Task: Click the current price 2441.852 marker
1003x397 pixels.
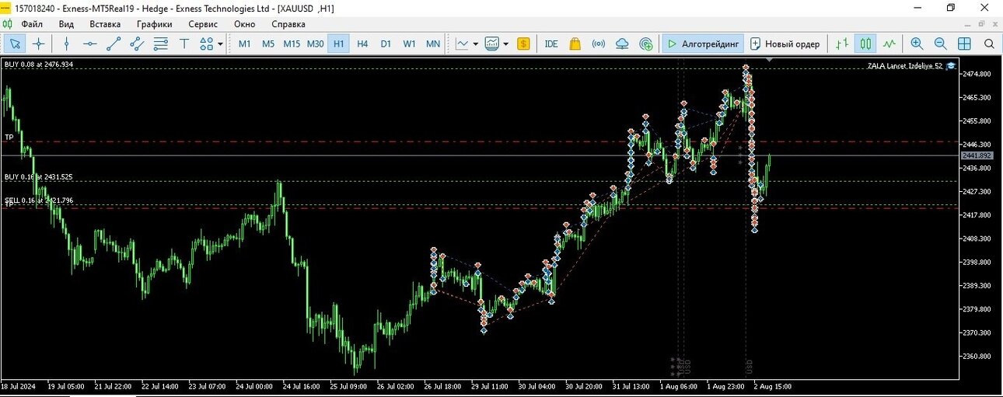Action: click(x=977, y=155)
